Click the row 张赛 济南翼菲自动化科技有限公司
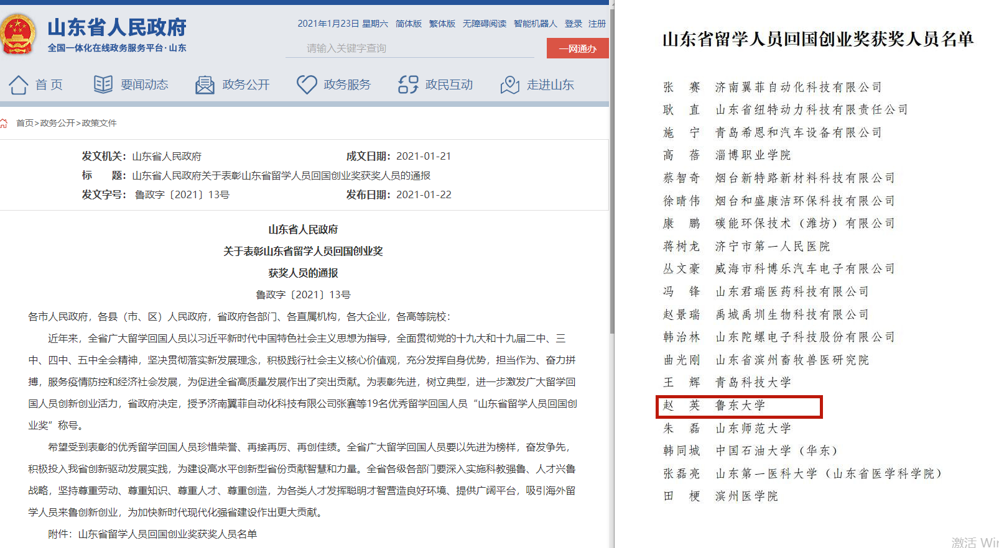 click(x=773, y=87)
